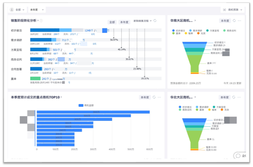Click the 19.31% conversion rate label
This screenshot has height=167, width=253.
coord(145,79)
